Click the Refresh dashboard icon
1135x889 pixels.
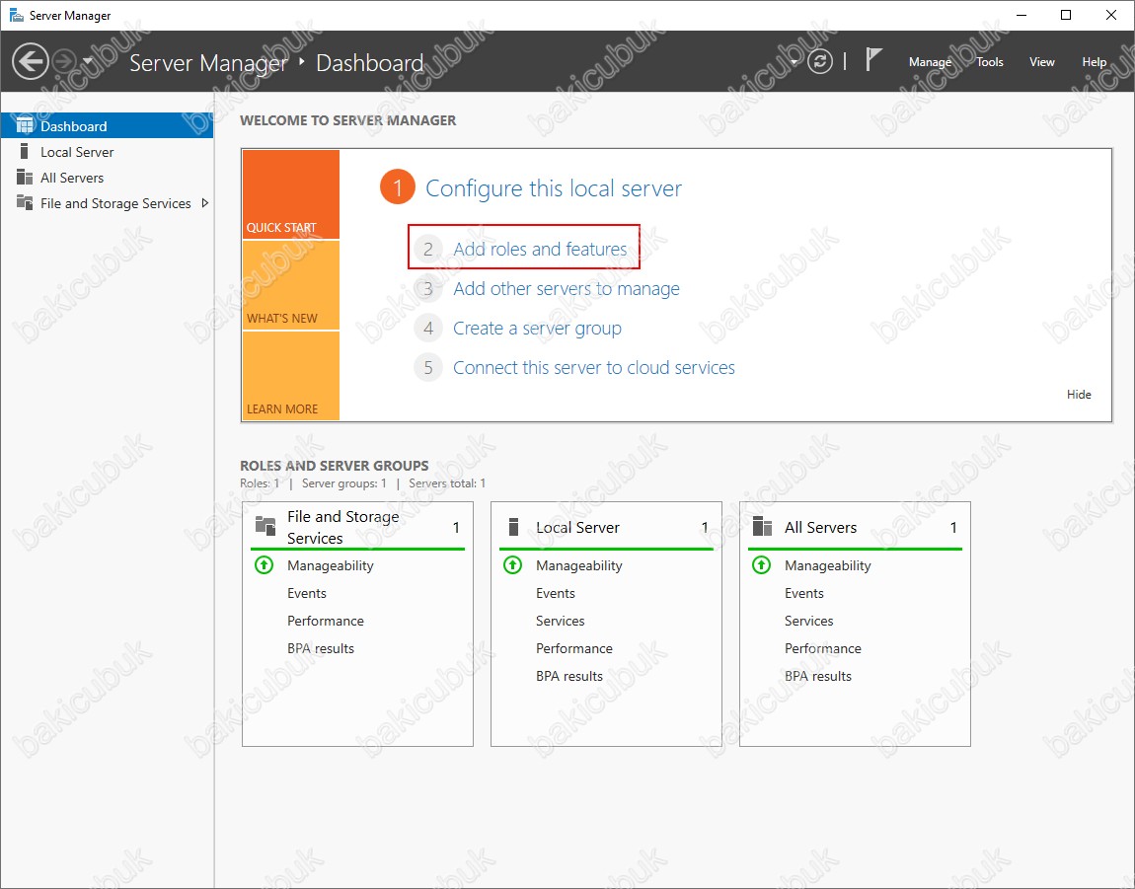coord(819,61)
